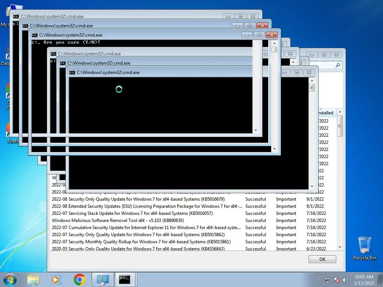Select the ESU Licensing Preparation Package row

click(x=193, y=206)
